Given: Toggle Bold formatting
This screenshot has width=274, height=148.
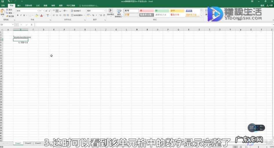Looking at the screenshot, I should tap(18, 15).
